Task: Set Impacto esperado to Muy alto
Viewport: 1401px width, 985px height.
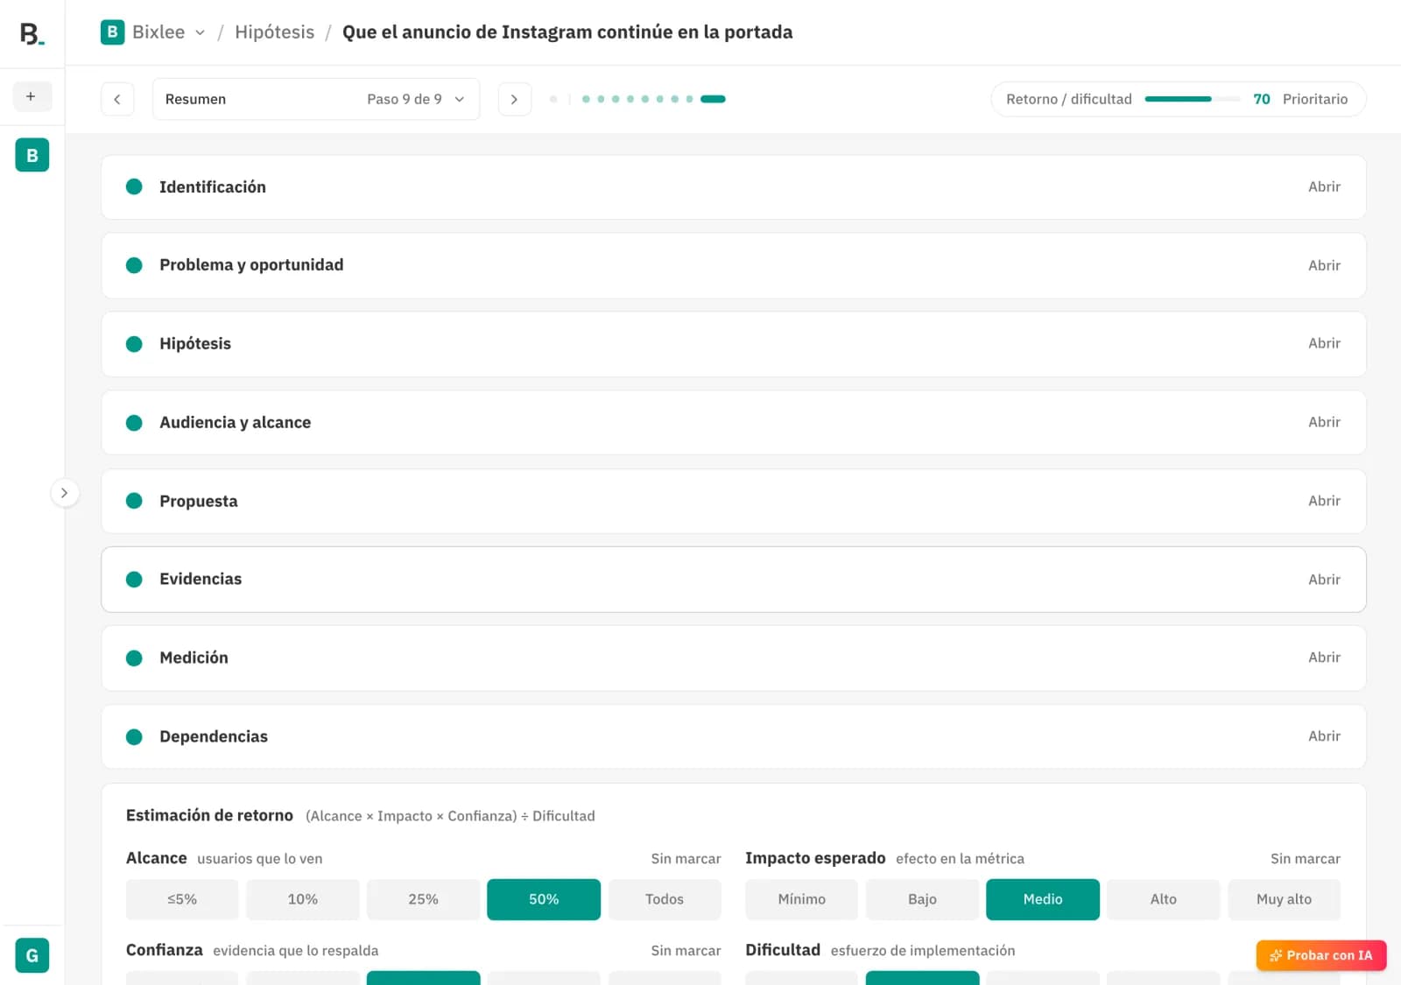Action: coord(1285,899)
